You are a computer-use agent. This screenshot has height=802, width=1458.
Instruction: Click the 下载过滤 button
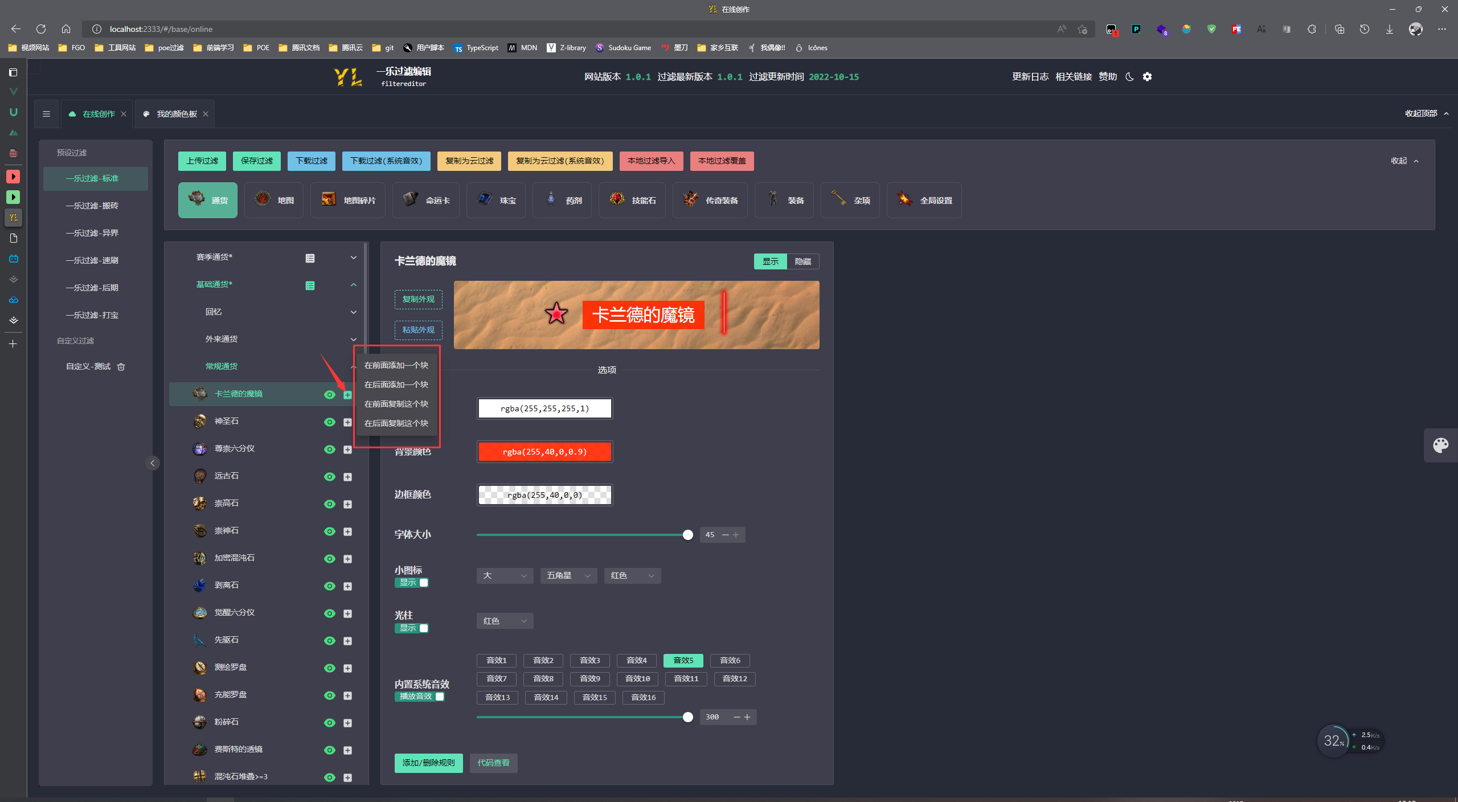pos(312,161)
